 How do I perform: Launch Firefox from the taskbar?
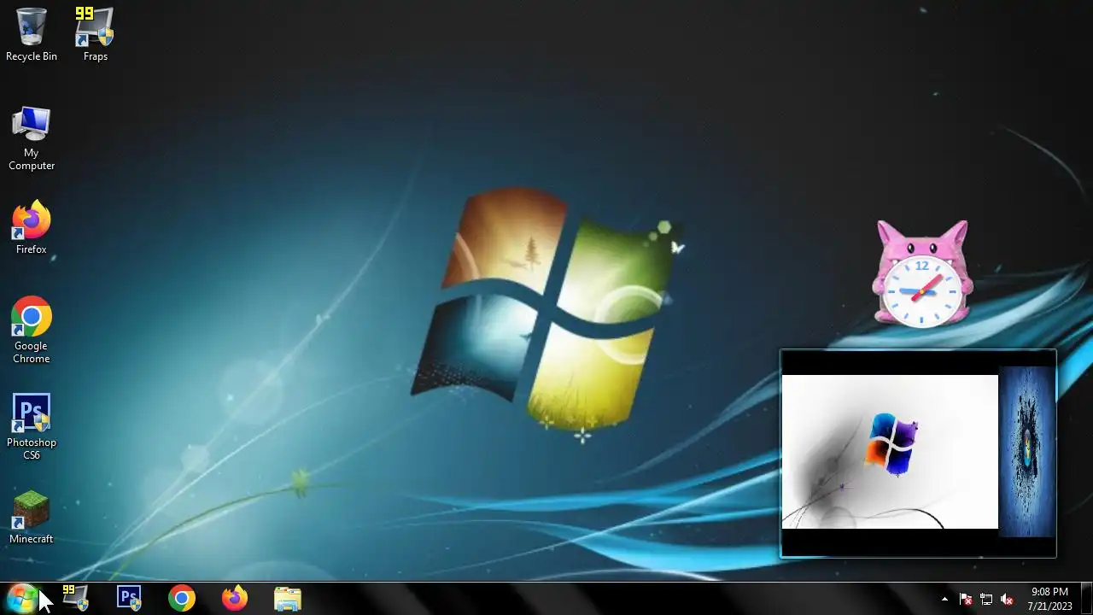(x=235, y=598)
